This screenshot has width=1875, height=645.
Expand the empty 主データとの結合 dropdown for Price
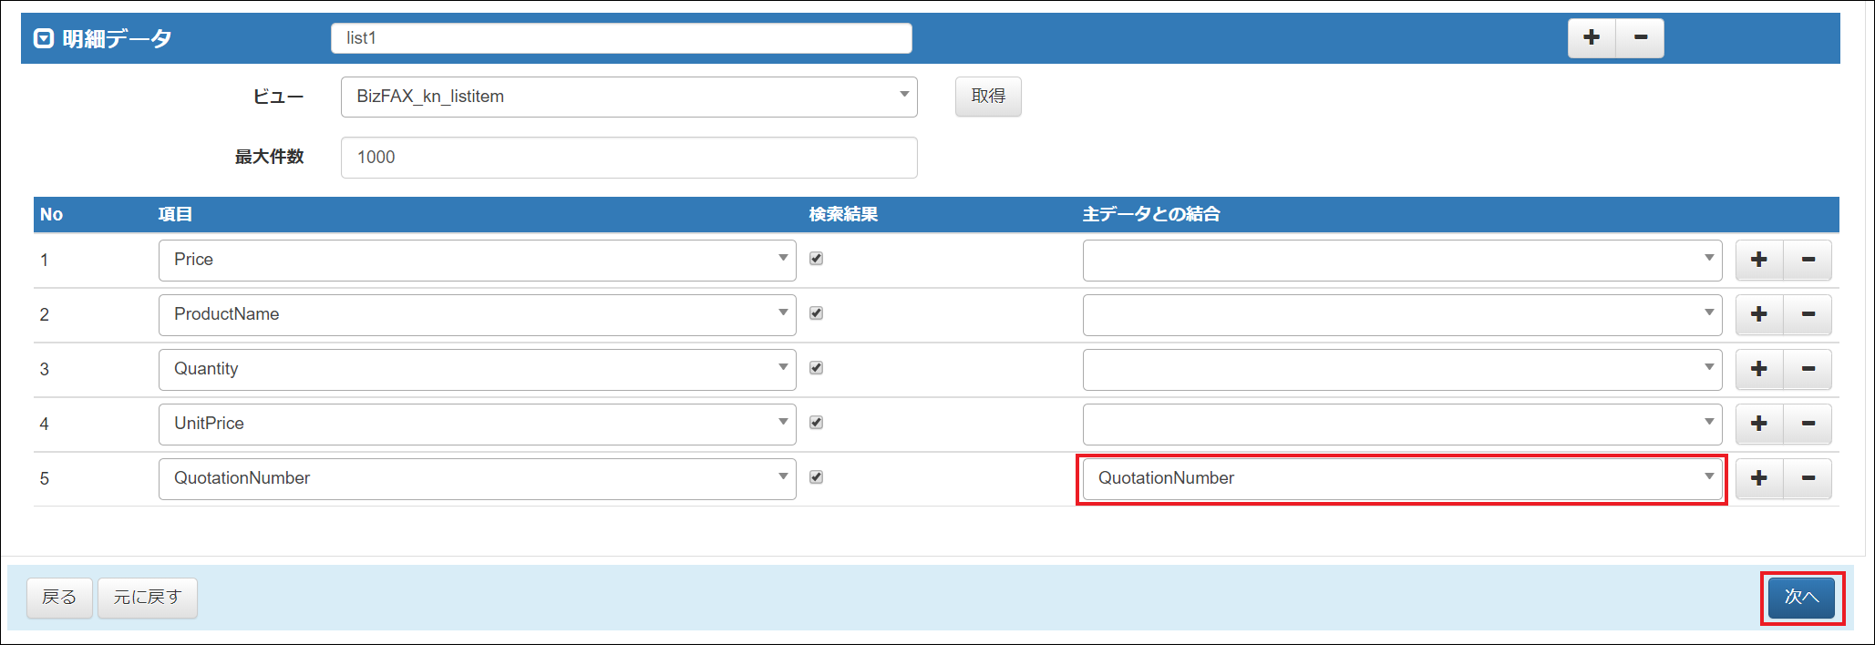(x=1401, y=260)
